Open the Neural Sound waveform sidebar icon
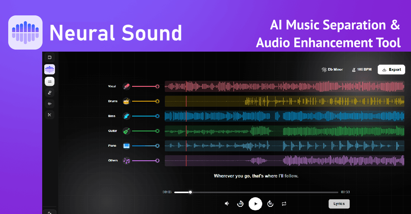Image resolution: width=411 pixels, height=214 pixels. (49, 69)
